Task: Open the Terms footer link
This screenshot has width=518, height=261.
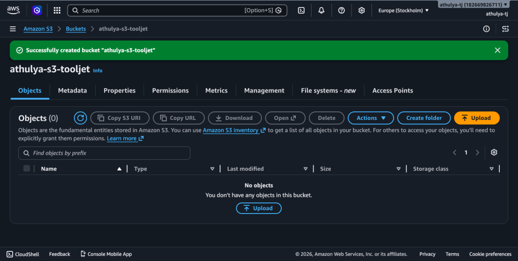Action: click(x=452, y=254)
